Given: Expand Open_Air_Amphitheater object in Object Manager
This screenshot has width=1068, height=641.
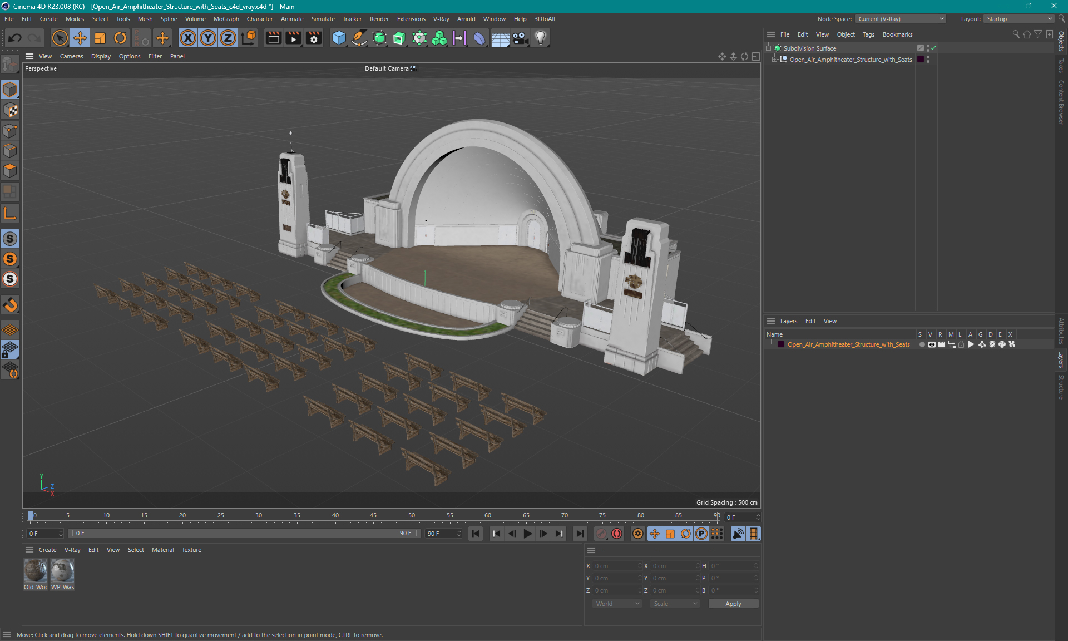Looking at the screenshot, I should (775, 60).
